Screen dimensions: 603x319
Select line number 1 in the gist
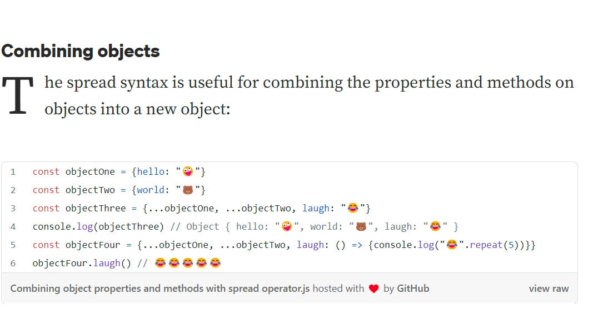(13, 171)
